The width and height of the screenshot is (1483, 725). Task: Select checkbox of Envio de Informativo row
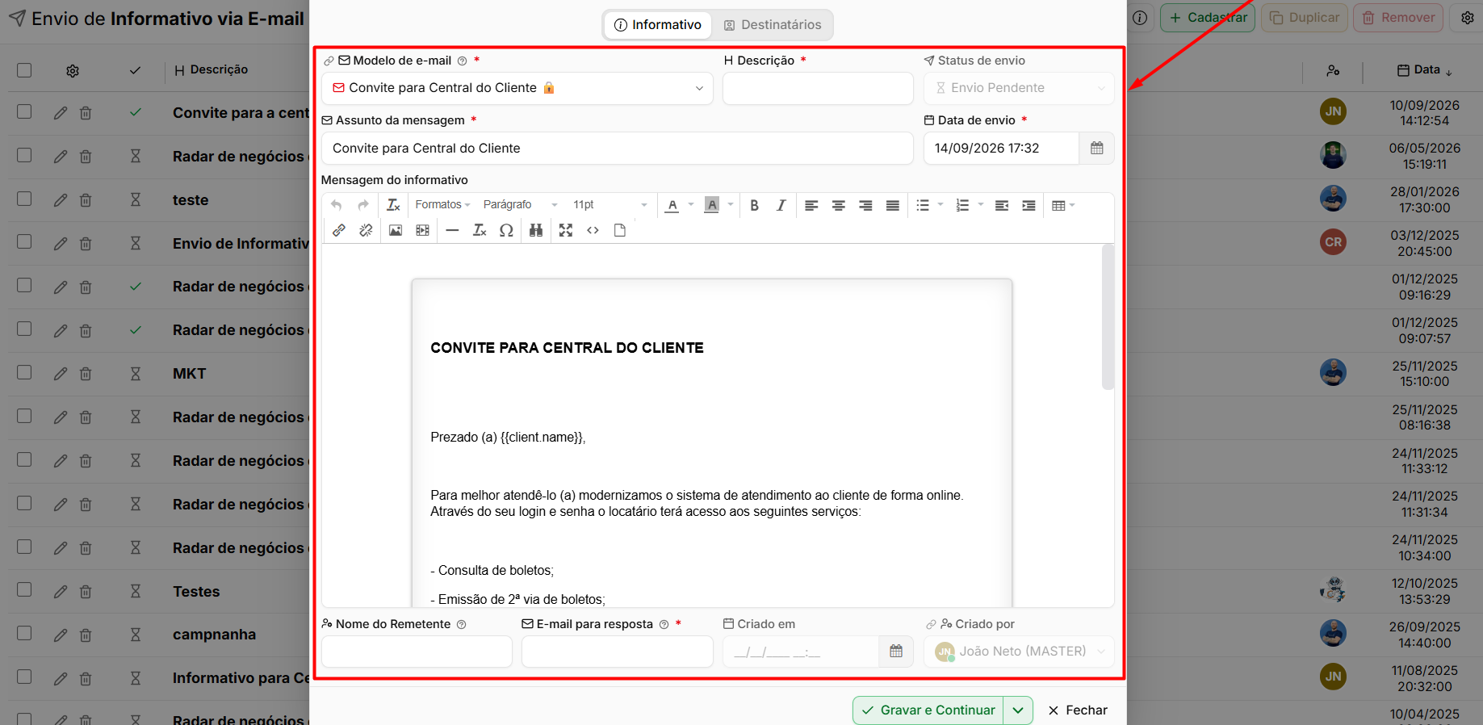click(x=24, y=242)
